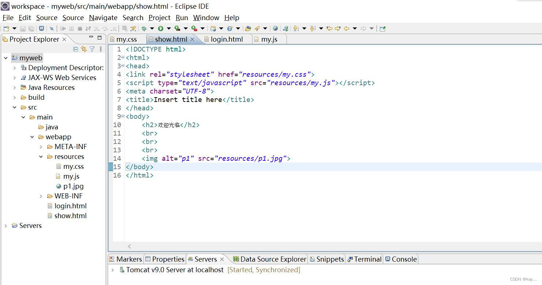
Task: Close the show.html editor tab
Action: click(192, 39)
